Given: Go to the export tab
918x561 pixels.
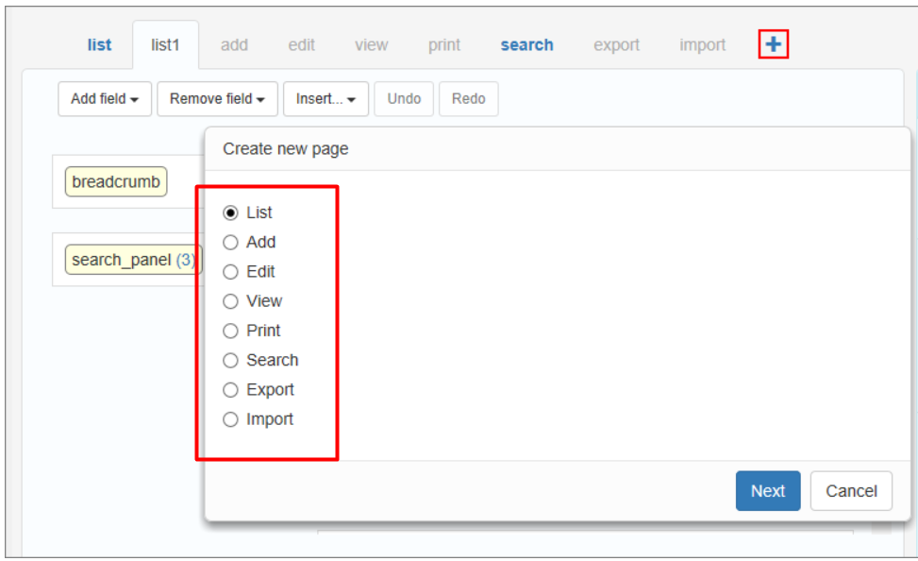Looking at the screenshot, I should pyautogui.click(x=616, y=45).
